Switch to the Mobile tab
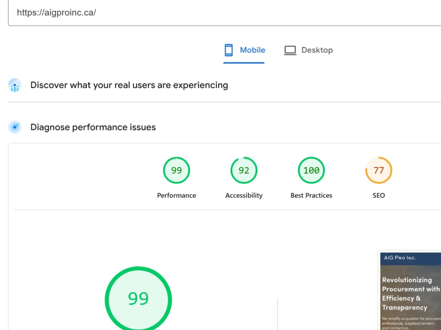 pos(244,50)
